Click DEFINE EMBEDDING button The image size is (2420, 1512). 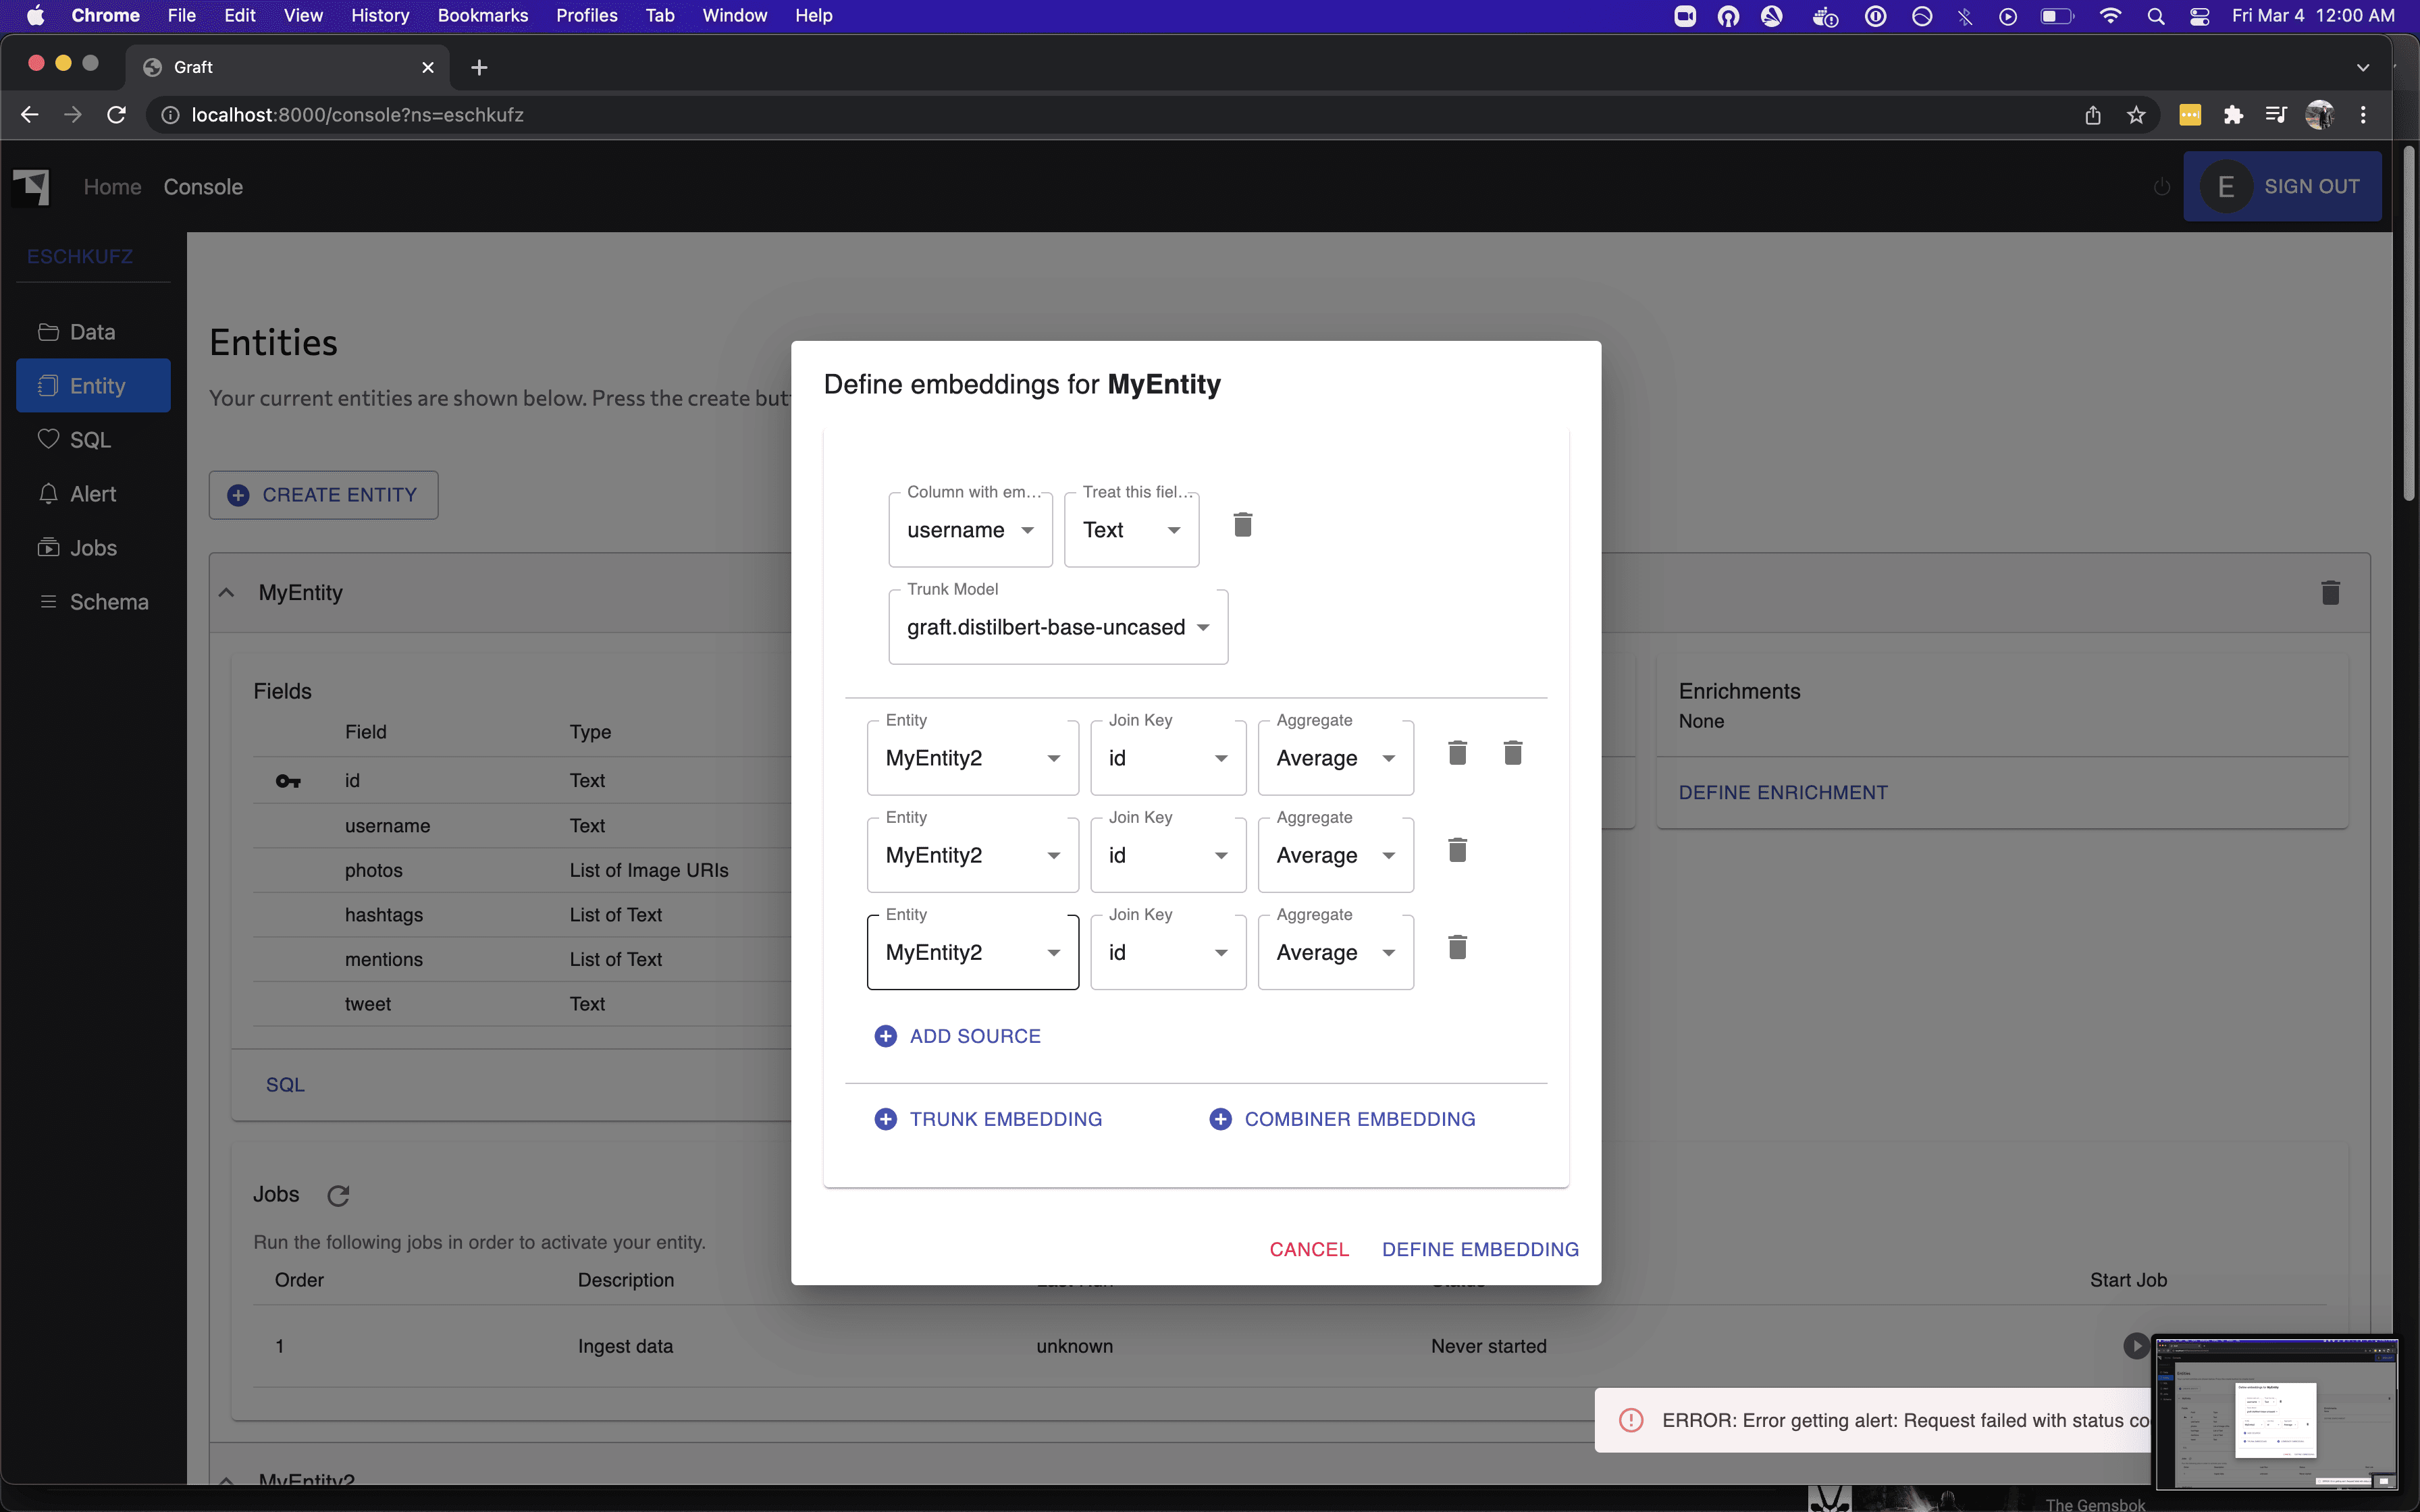point(1480,1249)
